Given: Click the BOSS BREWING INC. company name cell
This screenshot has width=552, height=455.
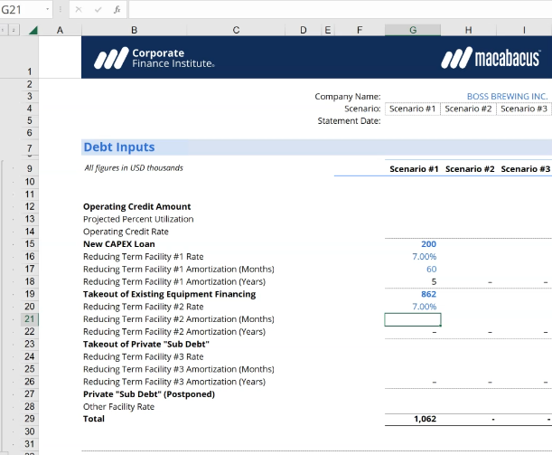Looking at the screenshot, I should coord(507,96).
